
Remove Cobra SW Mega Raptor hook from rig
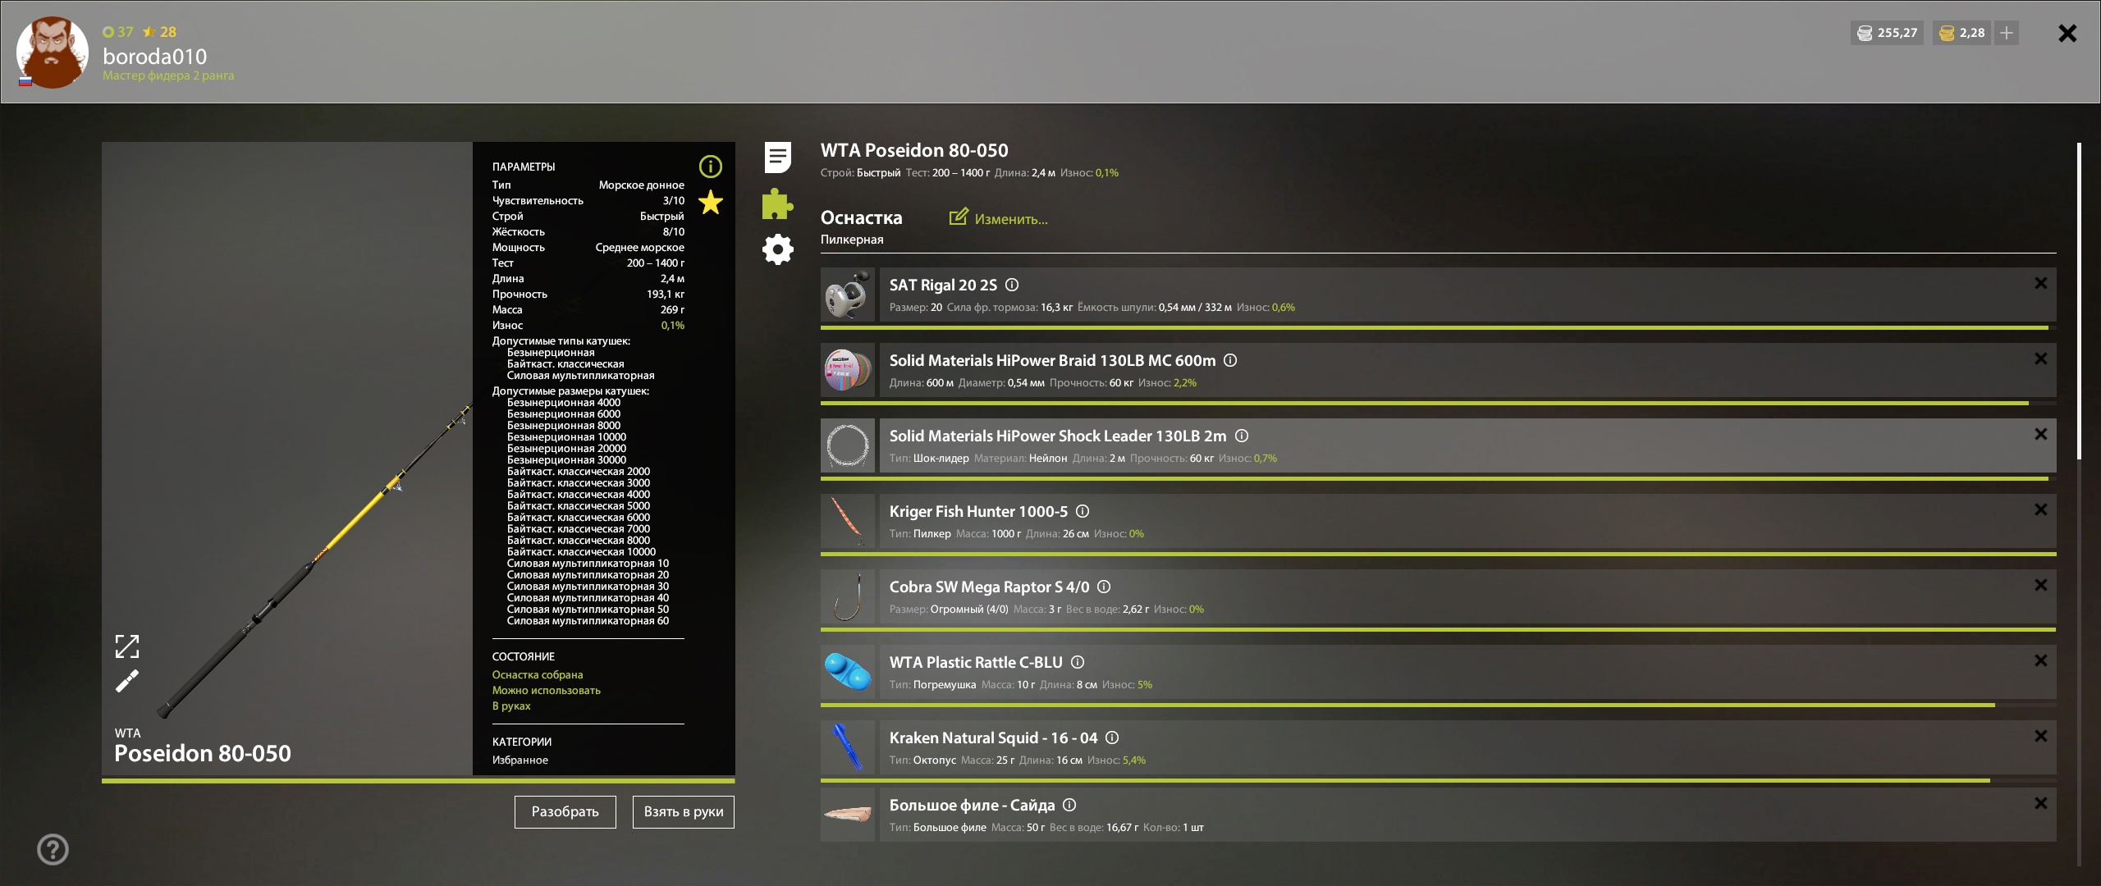click(x=2041, y=585)
